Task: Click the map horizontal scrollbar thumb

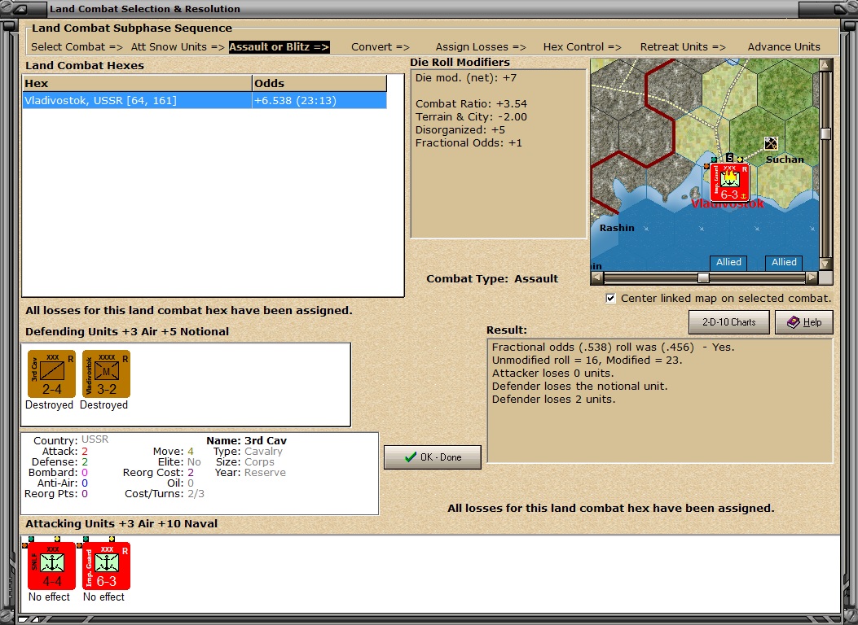Action: pyautogui.click(x=704, y=278)
